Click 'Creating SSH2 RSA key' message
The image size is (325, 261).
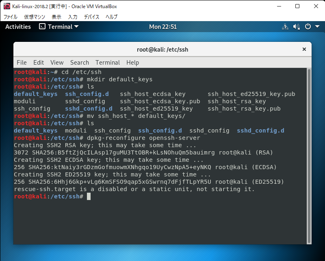(x=105, y=145)
